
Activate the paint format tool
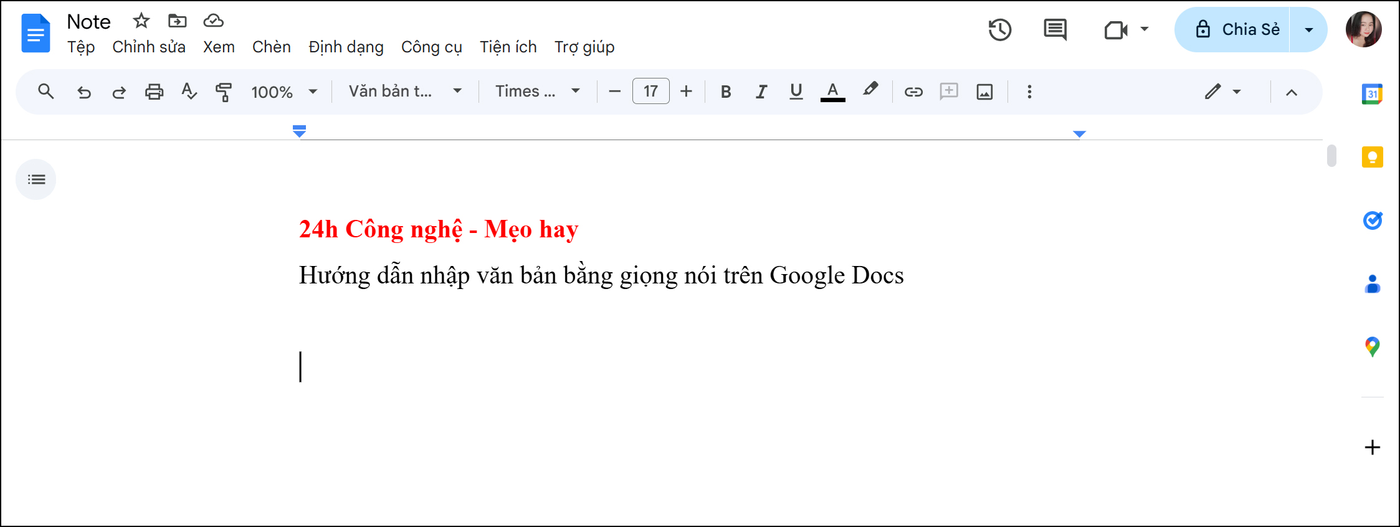(223, 92)
